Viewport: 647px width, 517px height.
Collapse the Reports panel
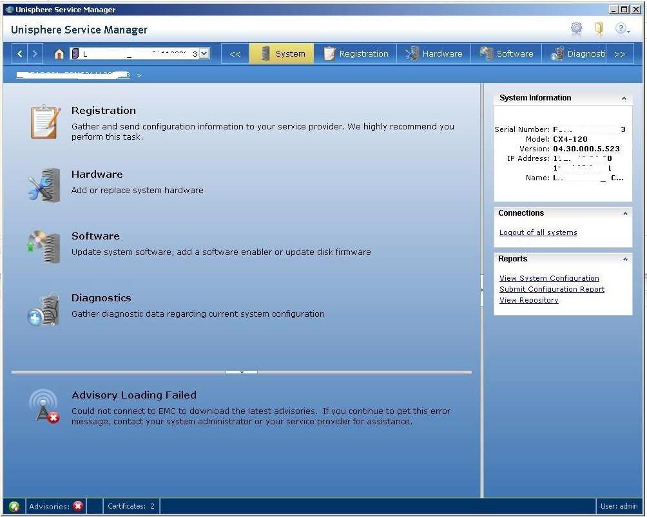pos(625,259)
